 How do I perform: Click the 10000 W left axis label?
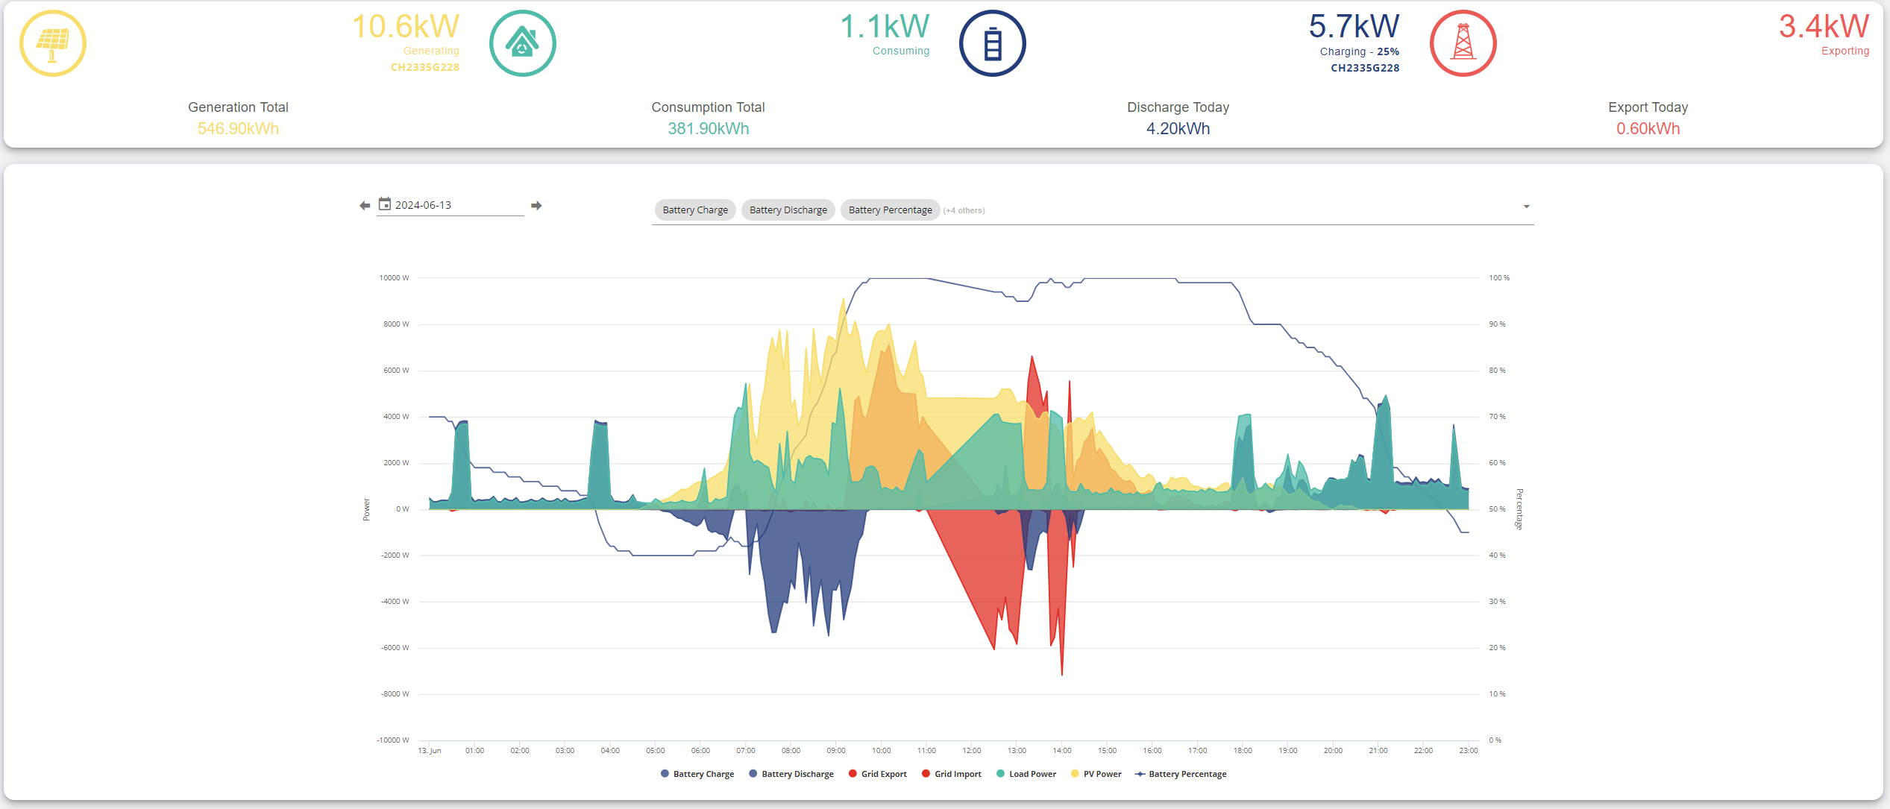click(x=394, y=278)
